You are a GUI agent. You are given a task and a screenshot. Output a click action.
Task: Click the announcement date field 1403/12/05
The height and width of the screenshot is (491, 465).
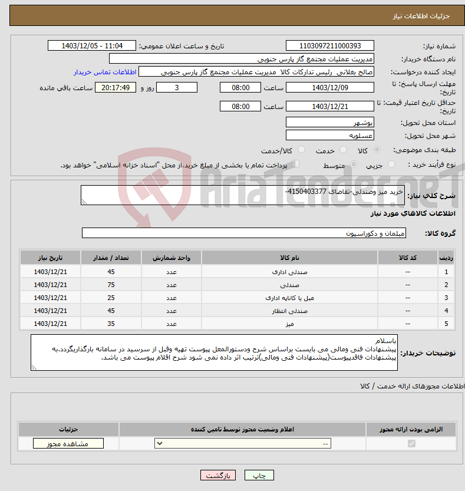pyautogui.click(x=92, y=46)
